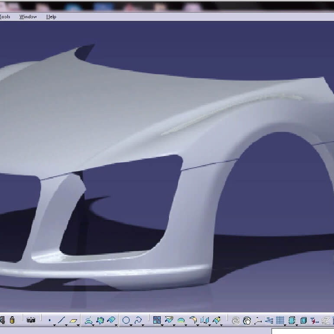Toggle the work-on-support grid icon
Viewport: 334px width, 334px height.
pos(280,321)
